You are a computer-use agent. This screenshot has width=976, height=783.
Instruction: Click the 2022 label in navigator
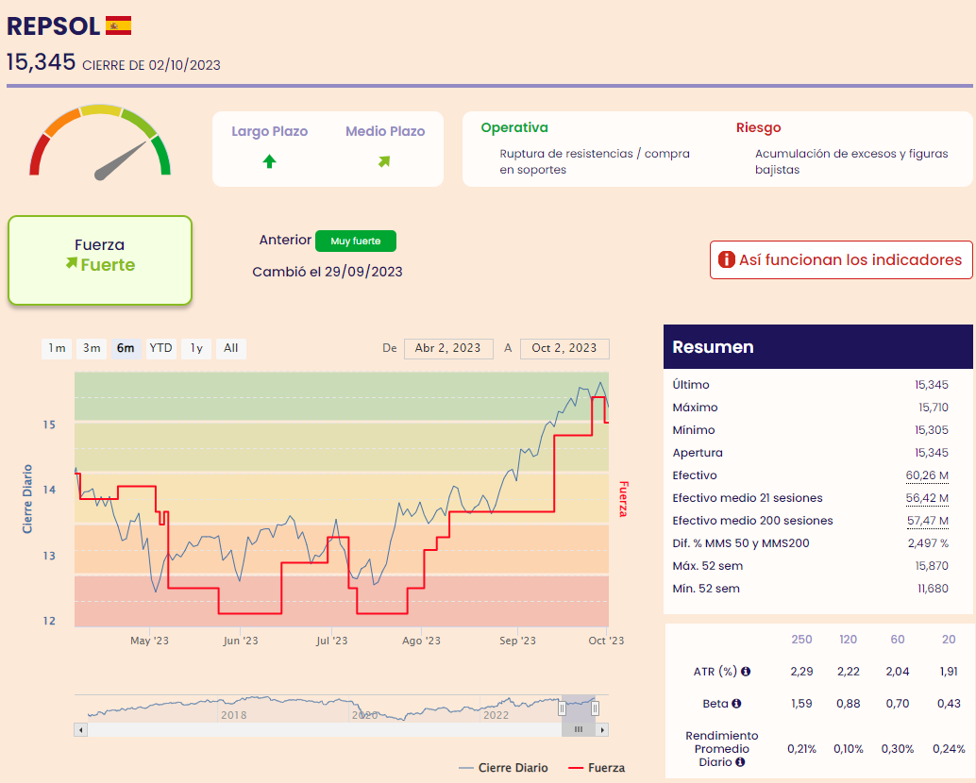point(496,715)
